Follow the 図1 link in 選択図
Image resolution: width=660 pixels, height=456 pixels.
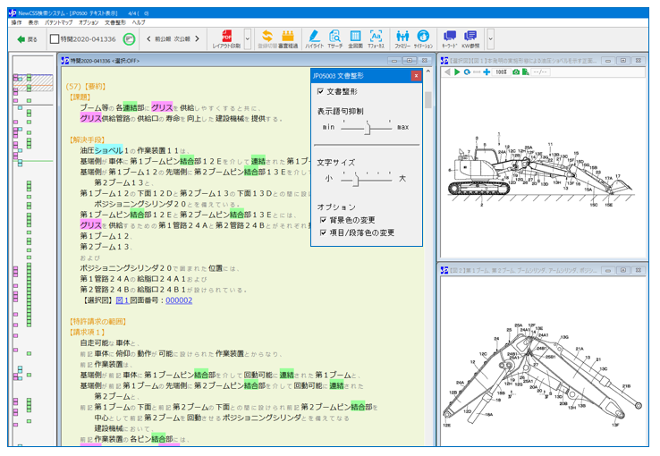click(122, 300)
